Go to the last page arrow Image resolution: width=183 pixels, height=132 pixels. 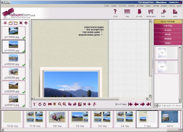pos(130,104)
